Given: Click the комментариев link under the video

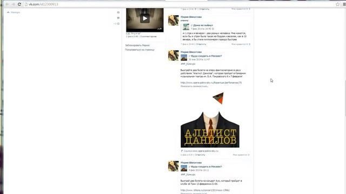Looking at the screenshot, I should 148,37.
